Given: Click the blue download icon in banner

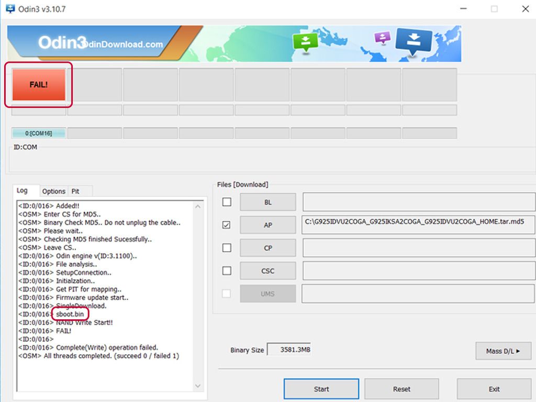Looking at the screenshot, I should [414, 42].
